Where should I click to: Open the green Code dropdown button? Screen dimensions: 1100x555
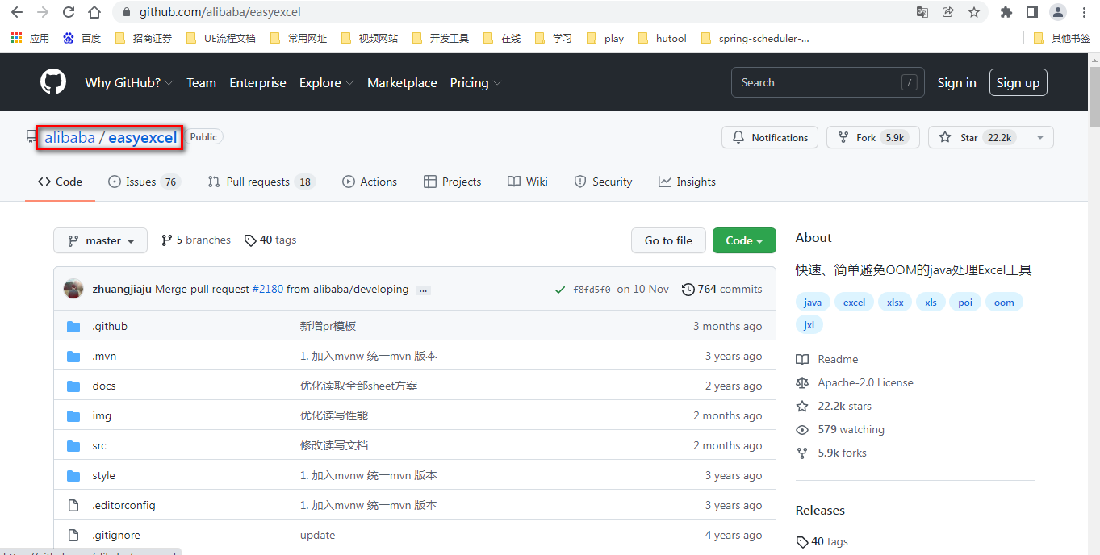744,240
